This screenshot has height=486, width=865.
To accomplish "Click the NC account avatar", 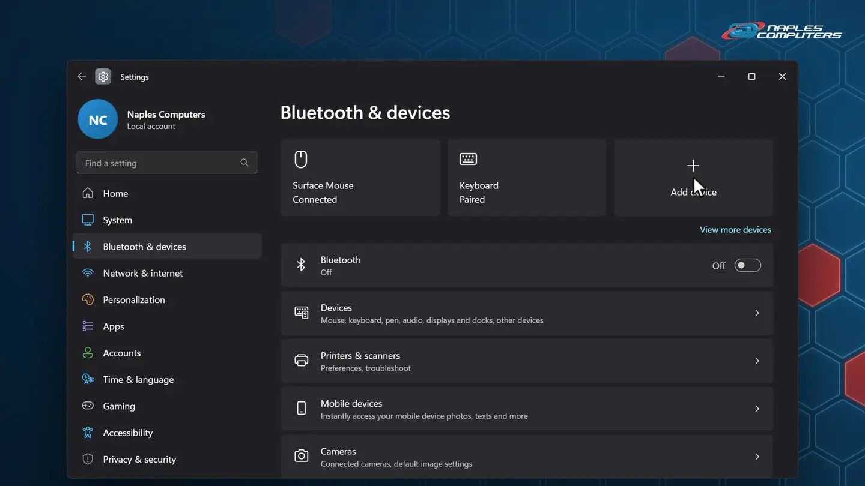I will (97, 119).
